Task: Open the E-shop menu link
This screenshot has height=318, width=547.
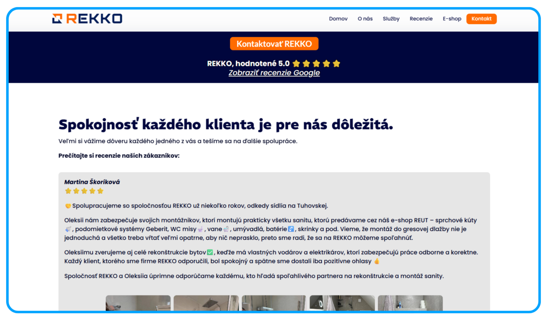Action: (452, 19)
